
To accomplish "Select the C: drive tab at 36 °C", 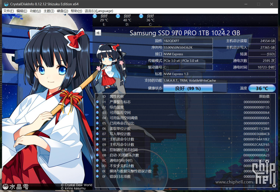I will coord(150,20).
